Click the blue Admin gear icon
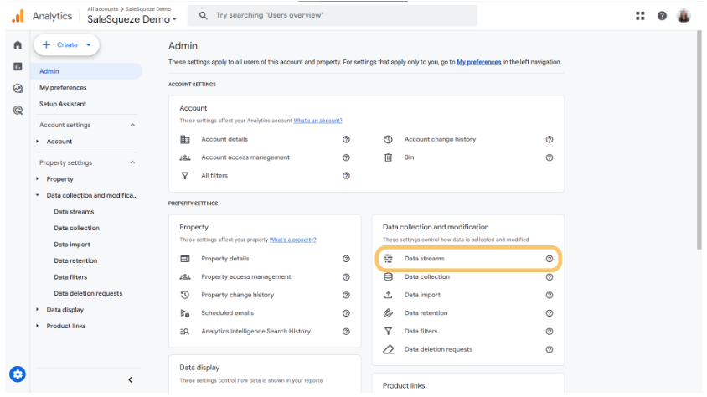This screenshot has height=397, width=707. 18,374
